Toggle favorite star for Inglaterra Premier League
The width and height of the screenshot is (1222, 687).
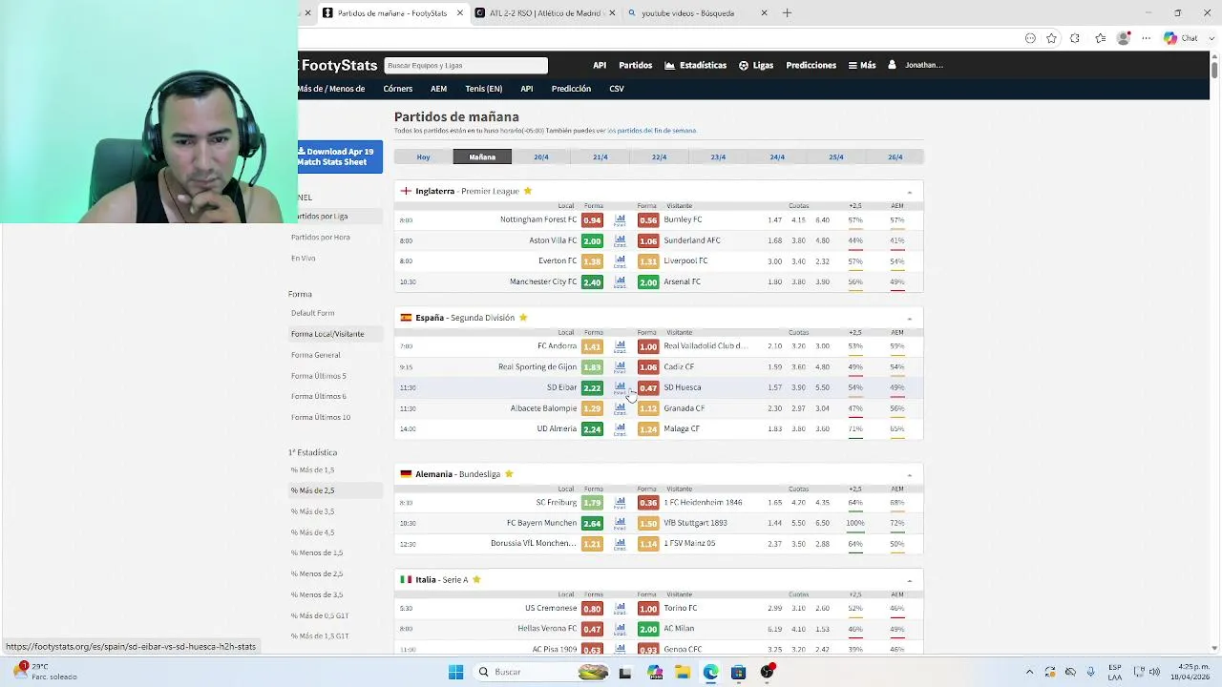pyautogui.click(x=527, y=191)
